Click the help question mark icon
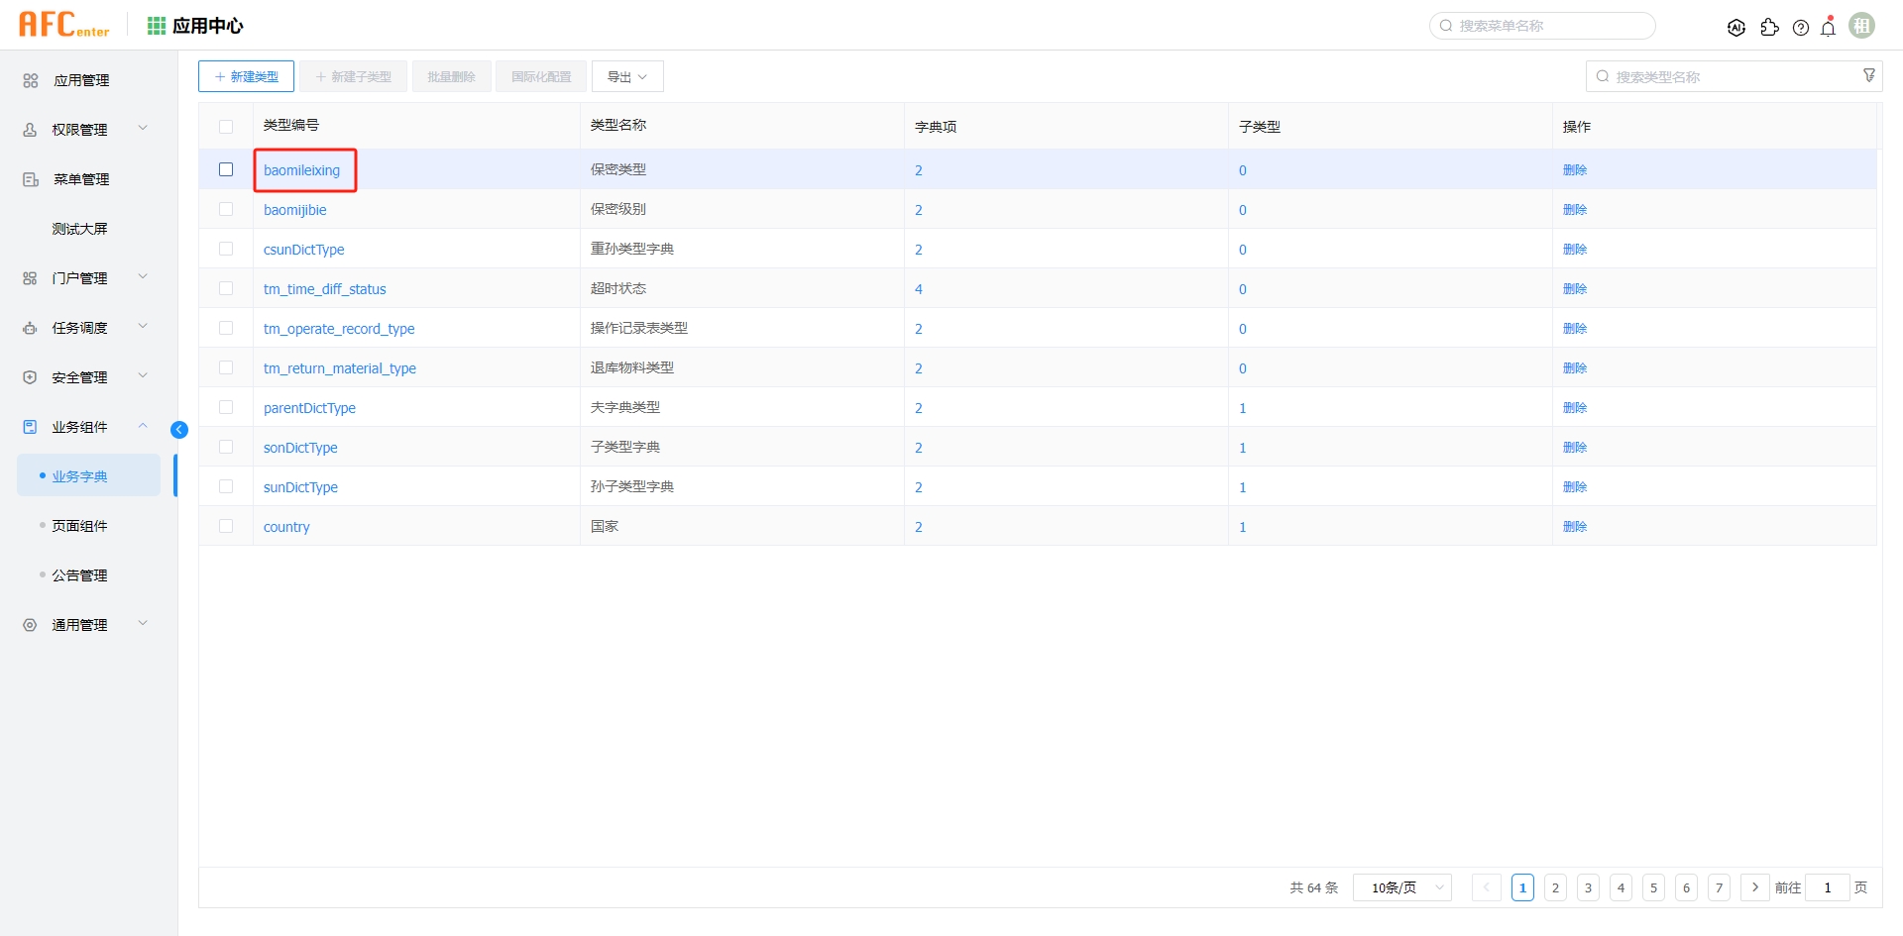The width and height of the screenshot is (1903, 936). point(1802,28)
